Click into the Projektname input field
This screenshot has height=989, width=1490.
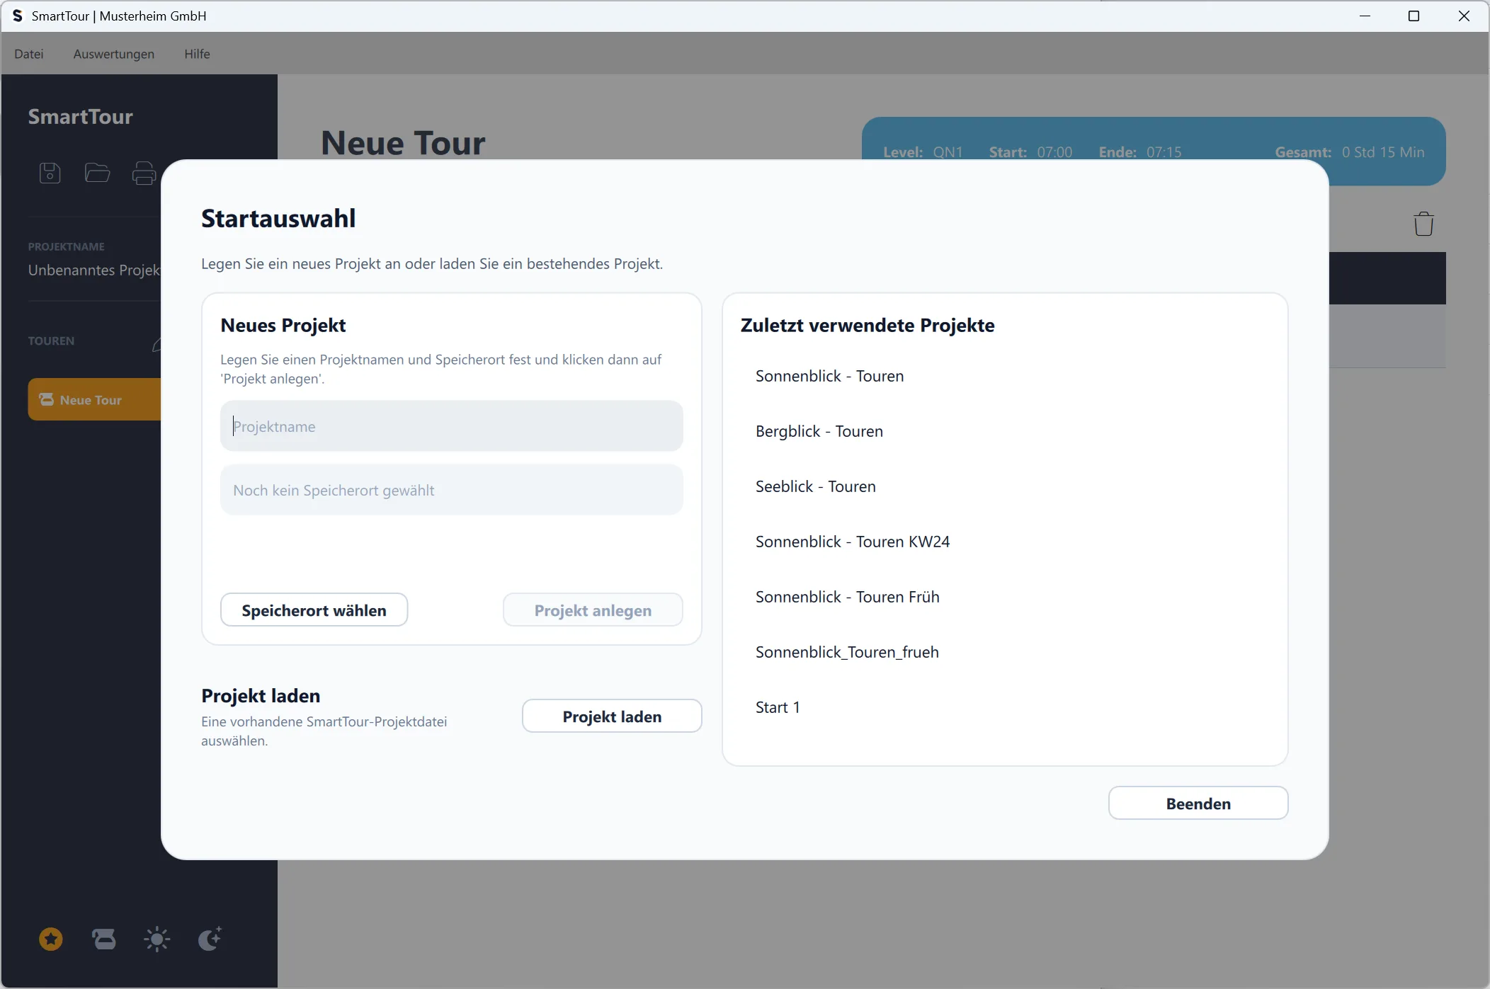451,426
